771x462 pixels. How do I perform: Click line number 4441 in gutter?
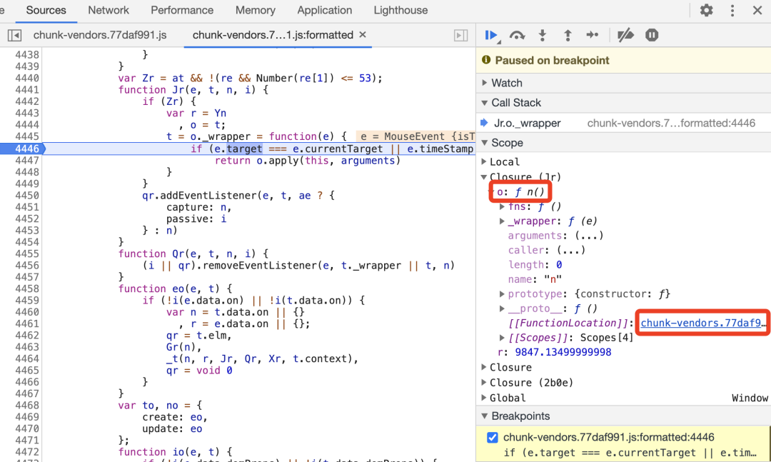(27, 89)
